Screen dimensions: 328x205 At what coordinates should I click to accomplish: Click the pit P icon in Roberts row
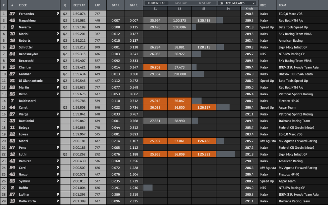(x=58, y=40)
